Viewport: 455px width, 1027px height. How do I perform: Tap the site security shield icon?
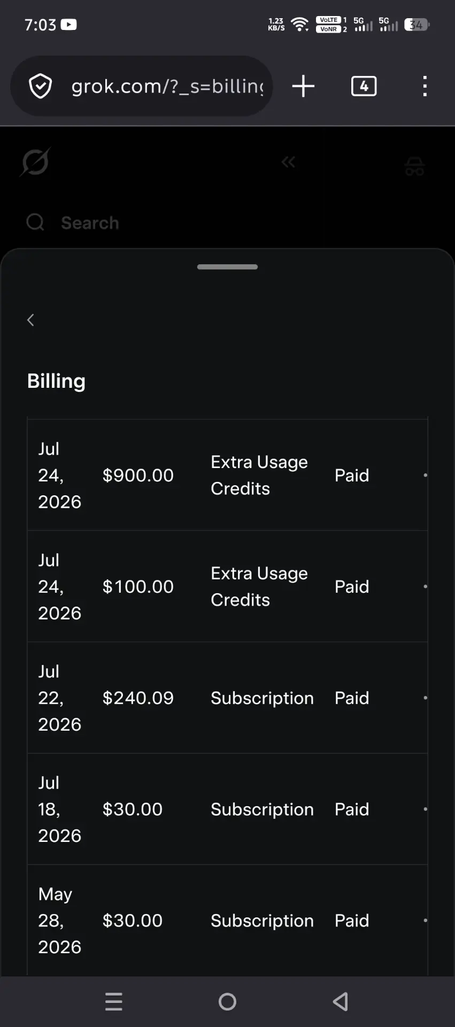[40, 86]
